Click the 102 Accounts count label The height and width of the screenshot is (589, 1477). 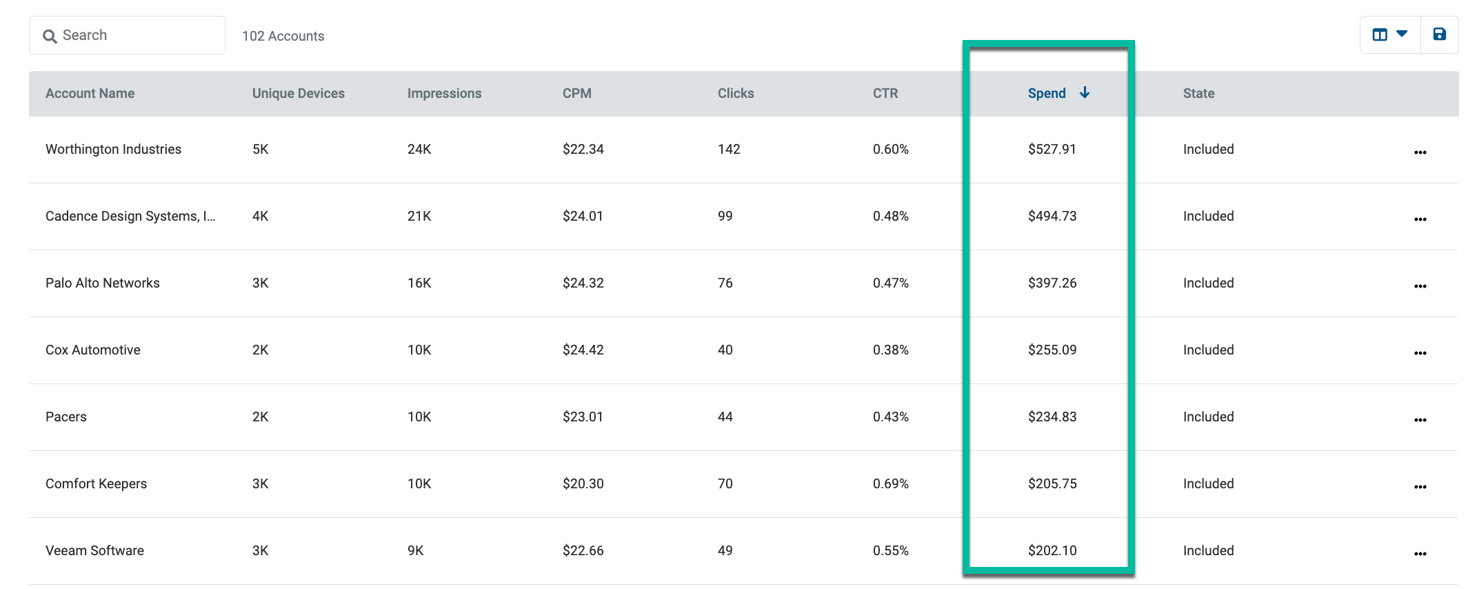(283, 36)
